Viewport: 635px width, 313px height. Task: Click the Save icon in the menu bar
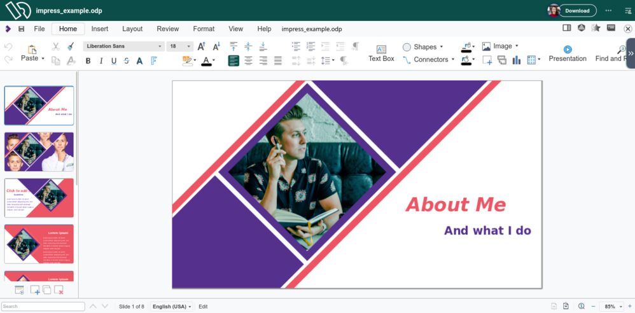tap(22, 29)
